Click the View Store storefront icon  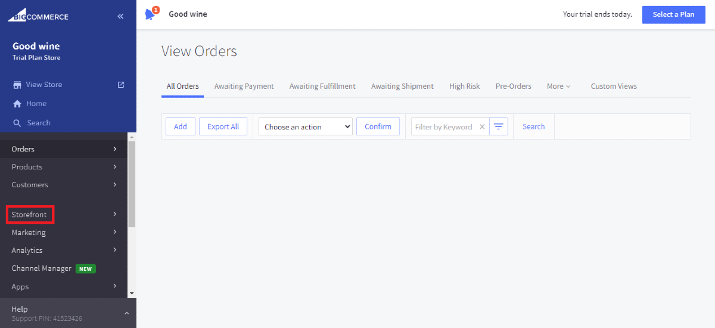tap(17, 85)
